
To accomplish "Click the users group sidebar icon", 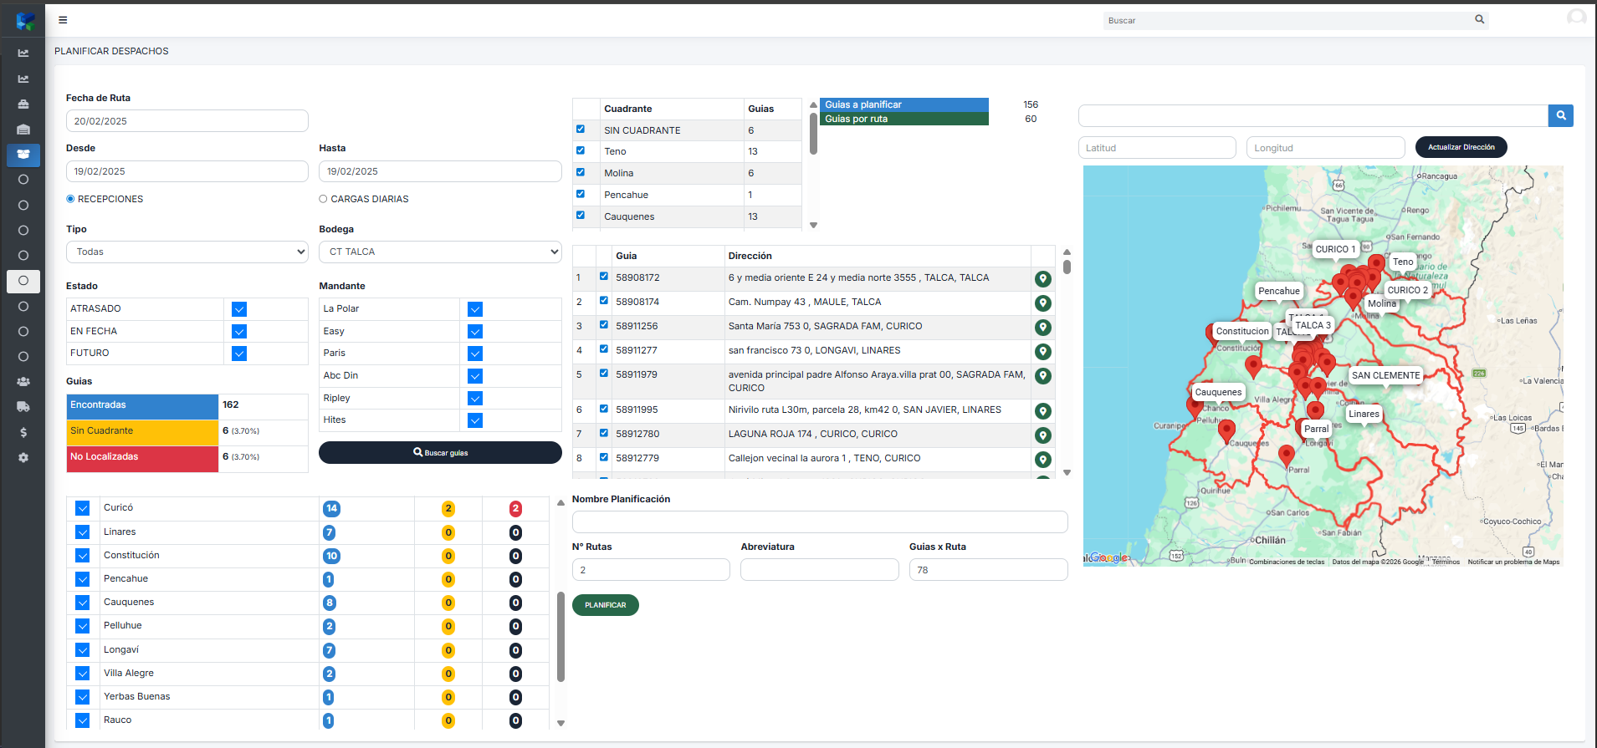I will click(x=23, y=382).
